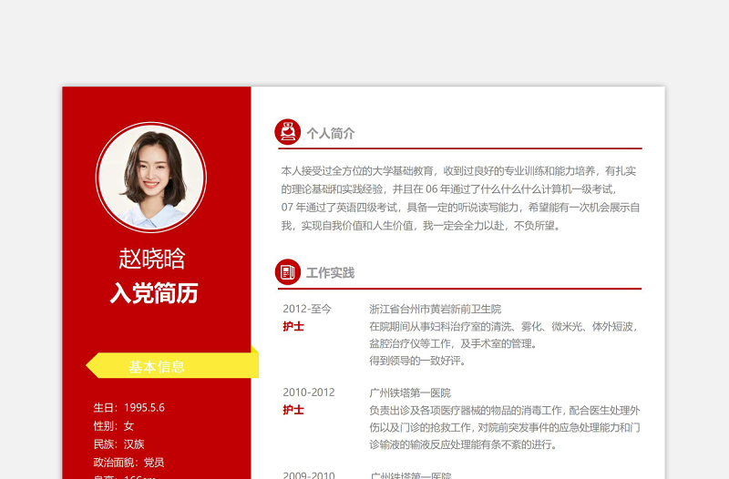Click the 性别：女 line
This screenshot has width=729, height=479.
click(113, 425)
